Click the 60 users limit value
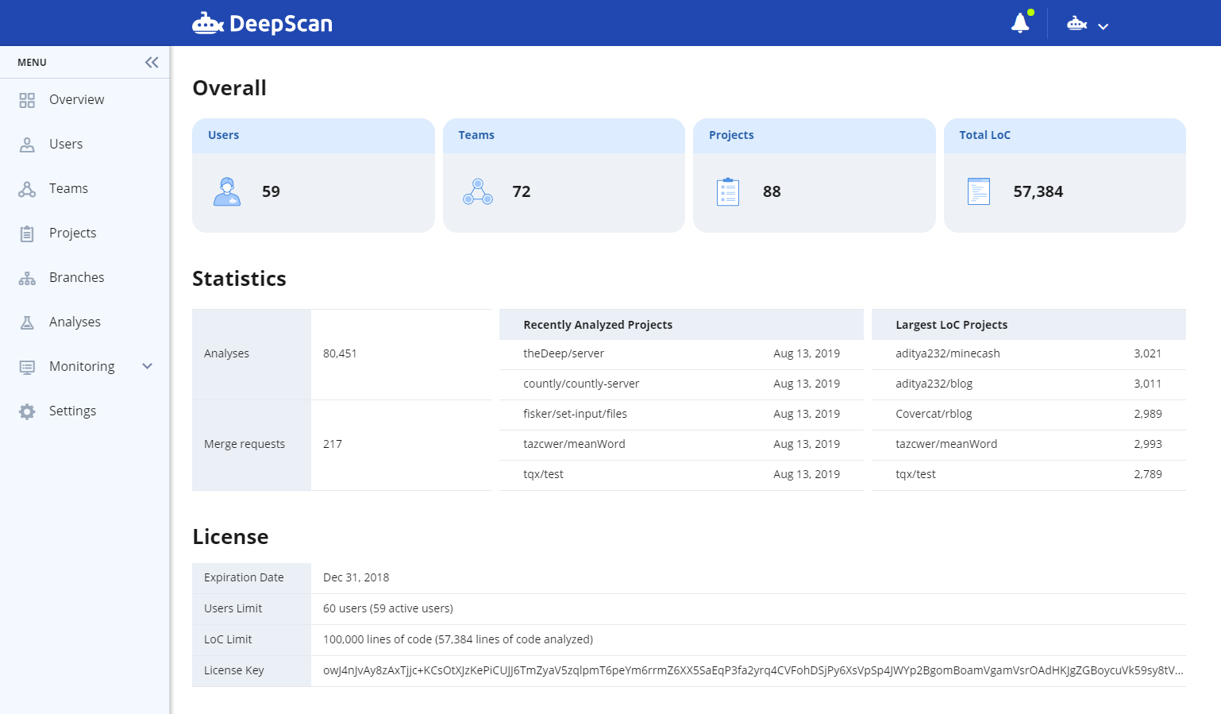This screenshot has width=1221, height=714. pos(388,608)
